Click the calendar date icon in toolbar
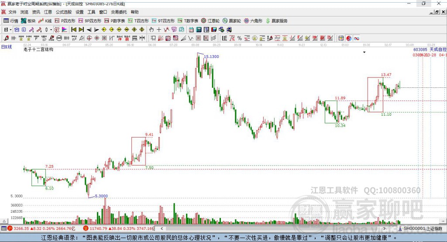 click(191, 30)
